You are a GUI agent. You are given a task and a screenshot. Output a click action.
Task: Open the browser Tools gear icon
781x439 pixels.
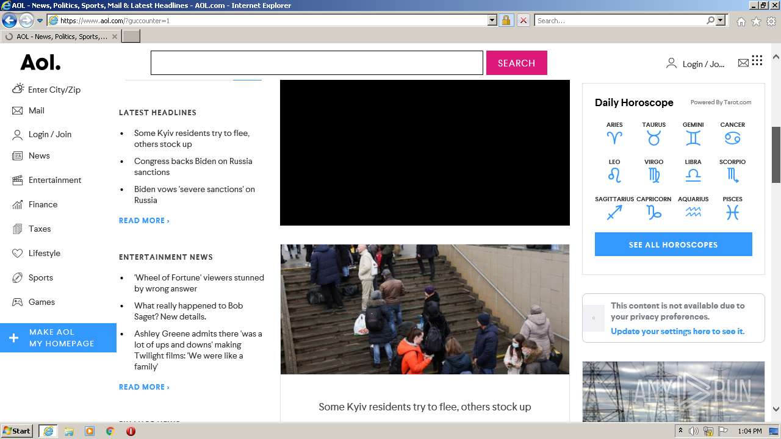point(771,21)
